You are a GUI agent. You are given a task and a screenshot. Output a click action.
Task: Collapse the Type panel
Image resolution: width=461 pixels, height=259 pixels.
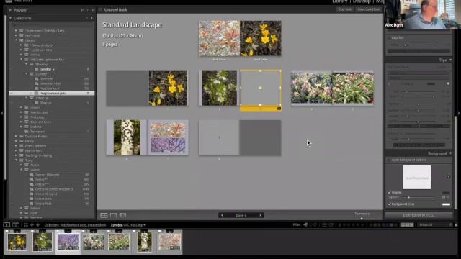pos(450,60)
